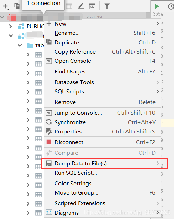Open the Database Tools submenu
This screenshot has width=174, height=219.
pyautogui.click(x=102, y=82)
